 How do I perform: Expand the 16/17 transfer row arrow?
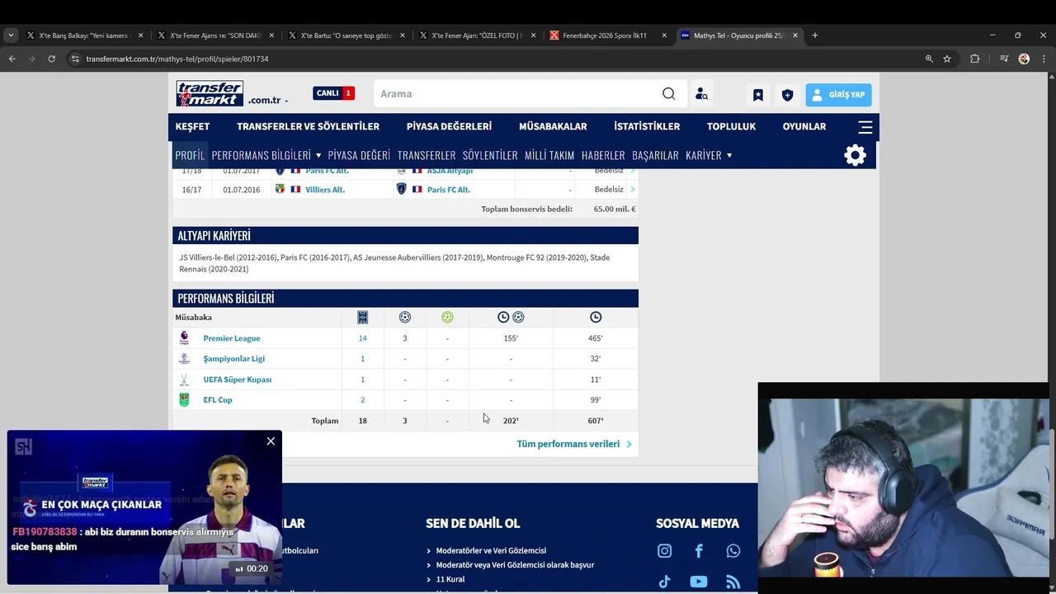tap(633, 190)
